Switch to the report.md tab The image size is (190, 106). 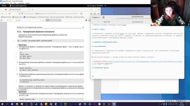(x=107, y=22)
